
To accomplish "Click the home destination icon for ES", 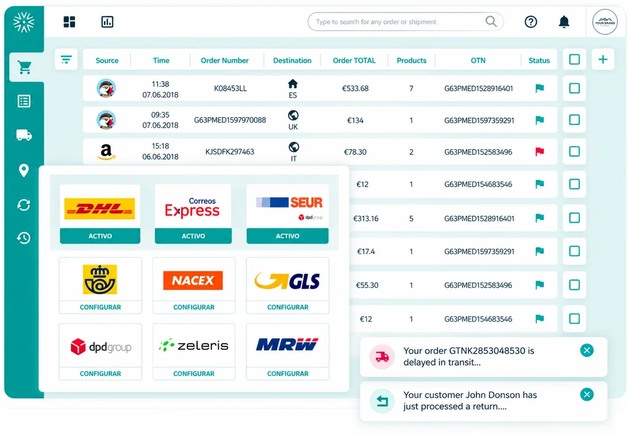I will pos(293,83).
